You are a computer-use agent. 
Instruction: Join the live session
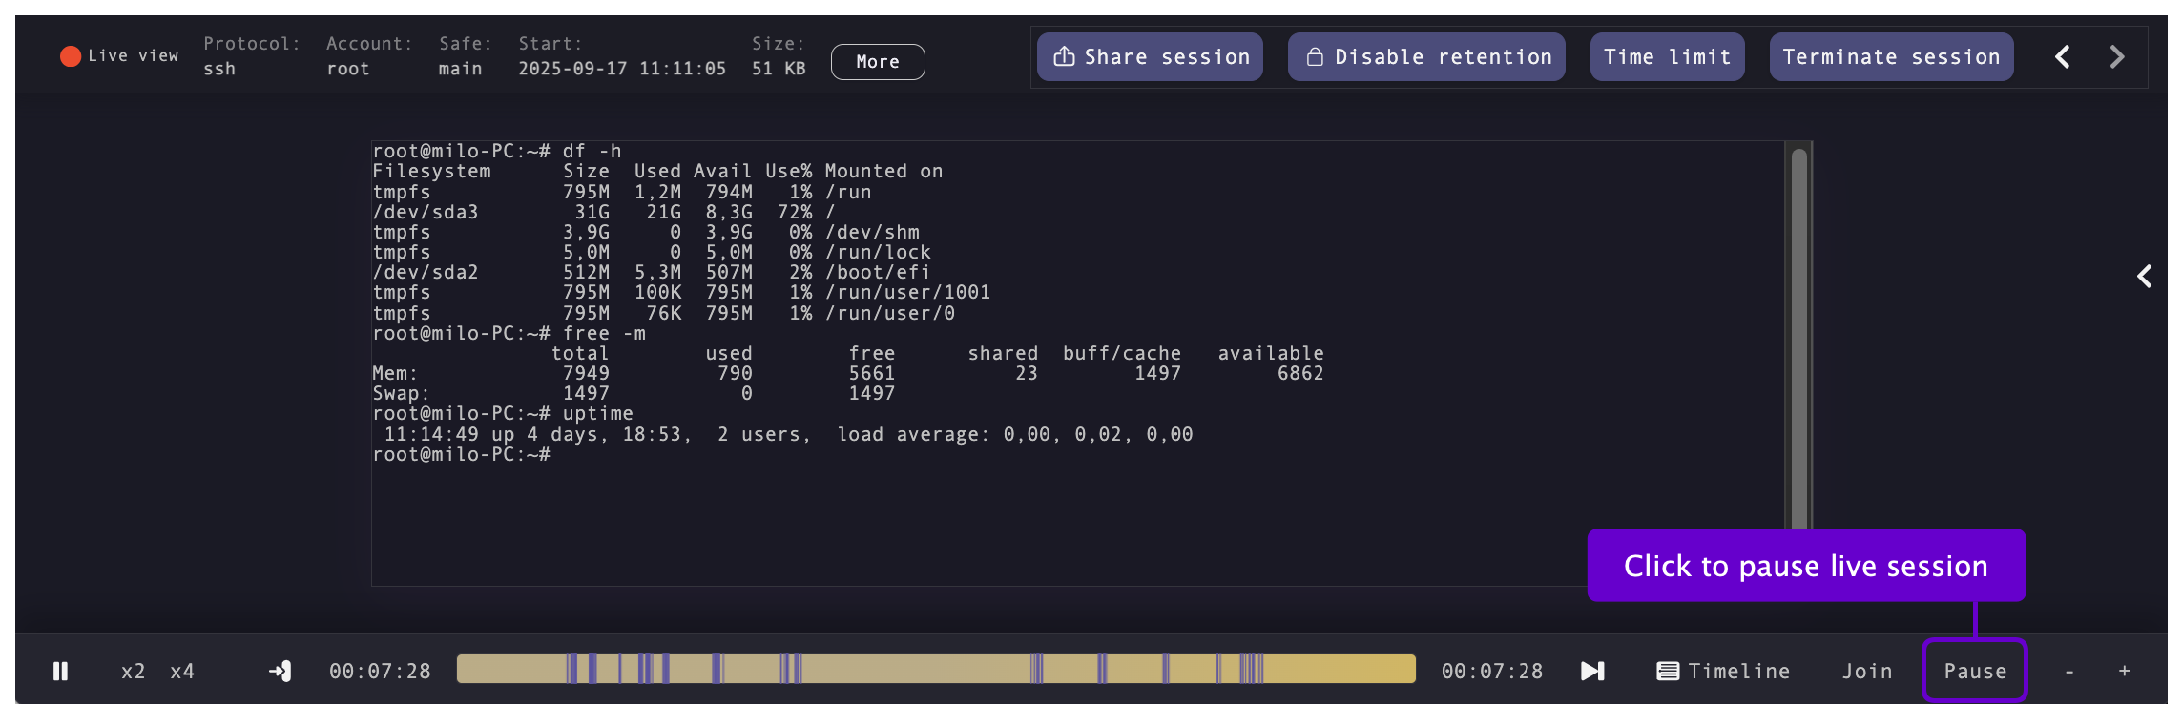1867,672
